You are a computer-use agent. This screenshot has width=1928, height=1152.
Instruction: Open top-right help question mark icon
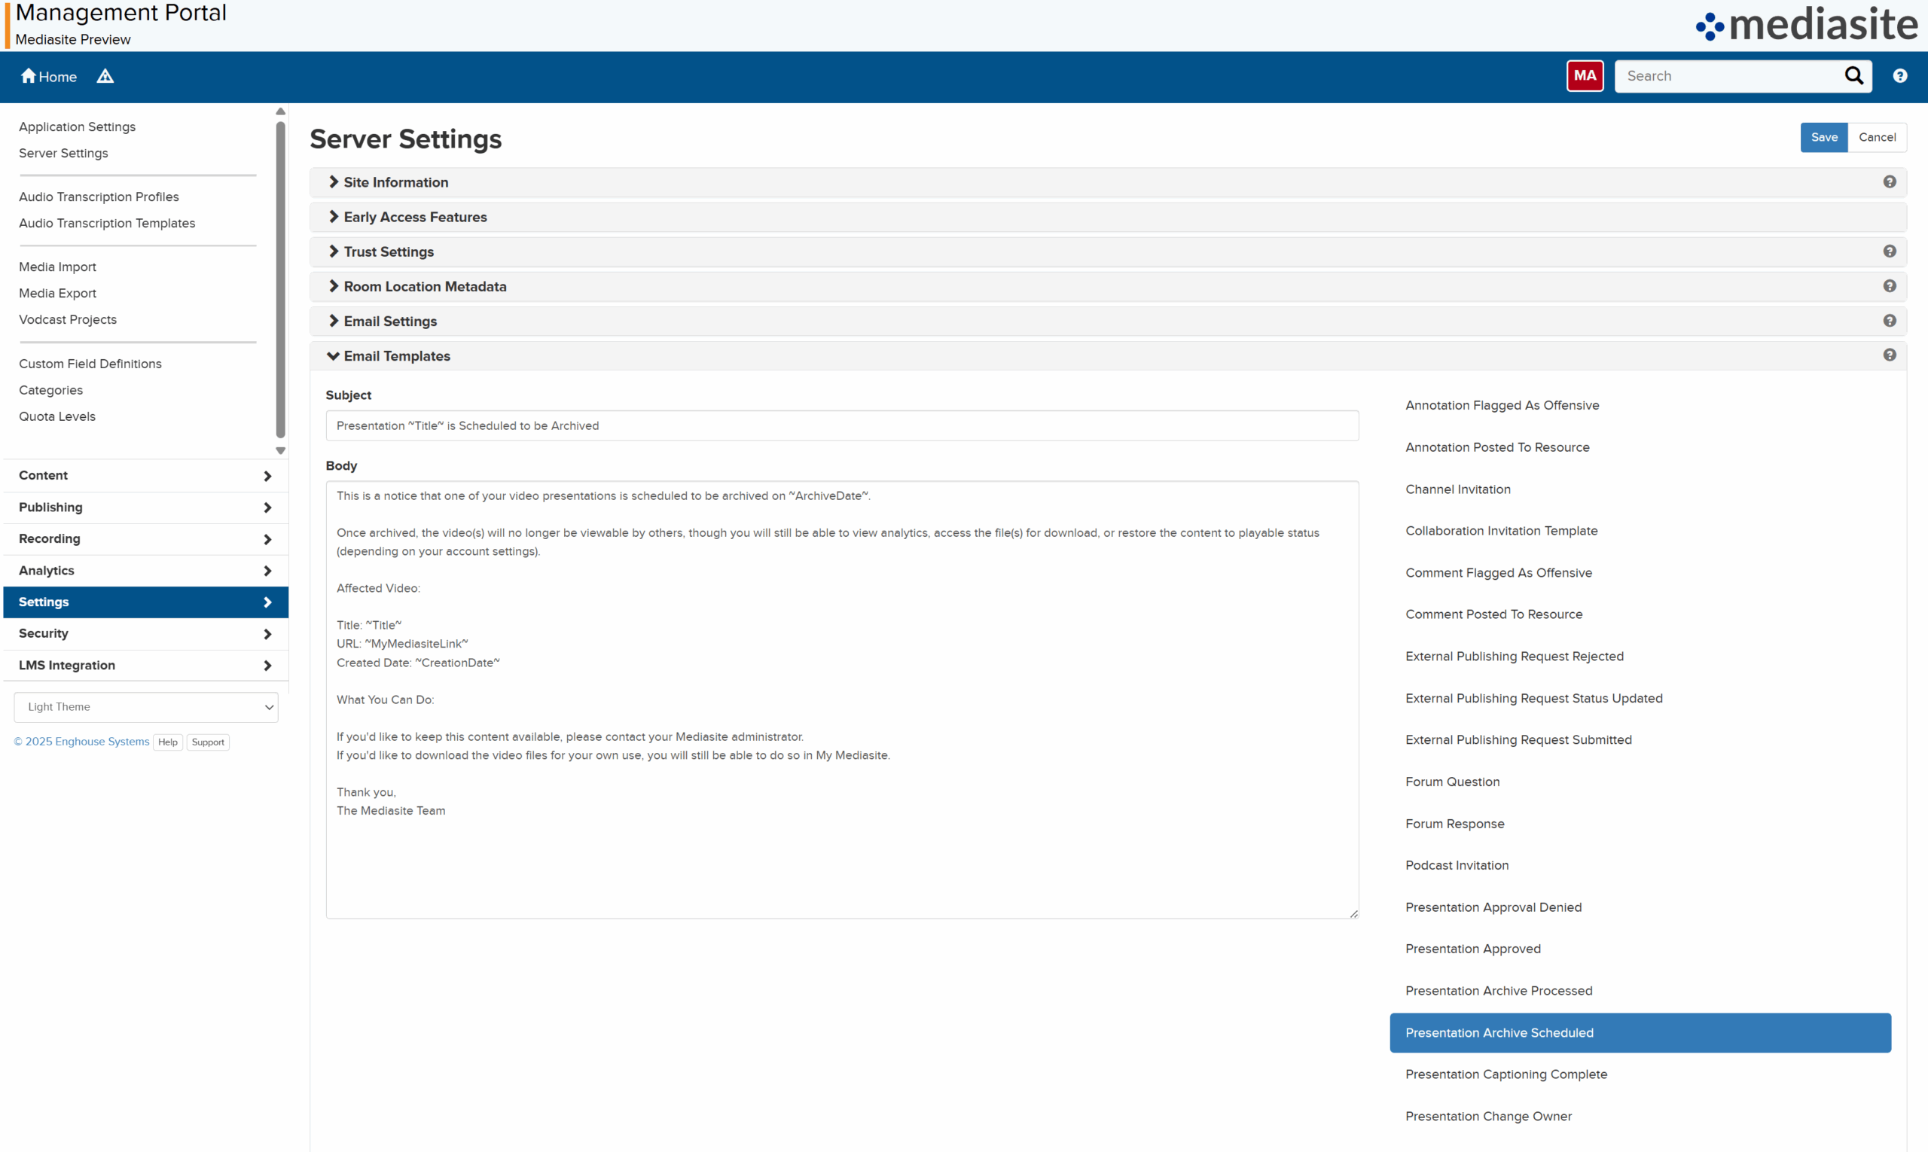1899,76
